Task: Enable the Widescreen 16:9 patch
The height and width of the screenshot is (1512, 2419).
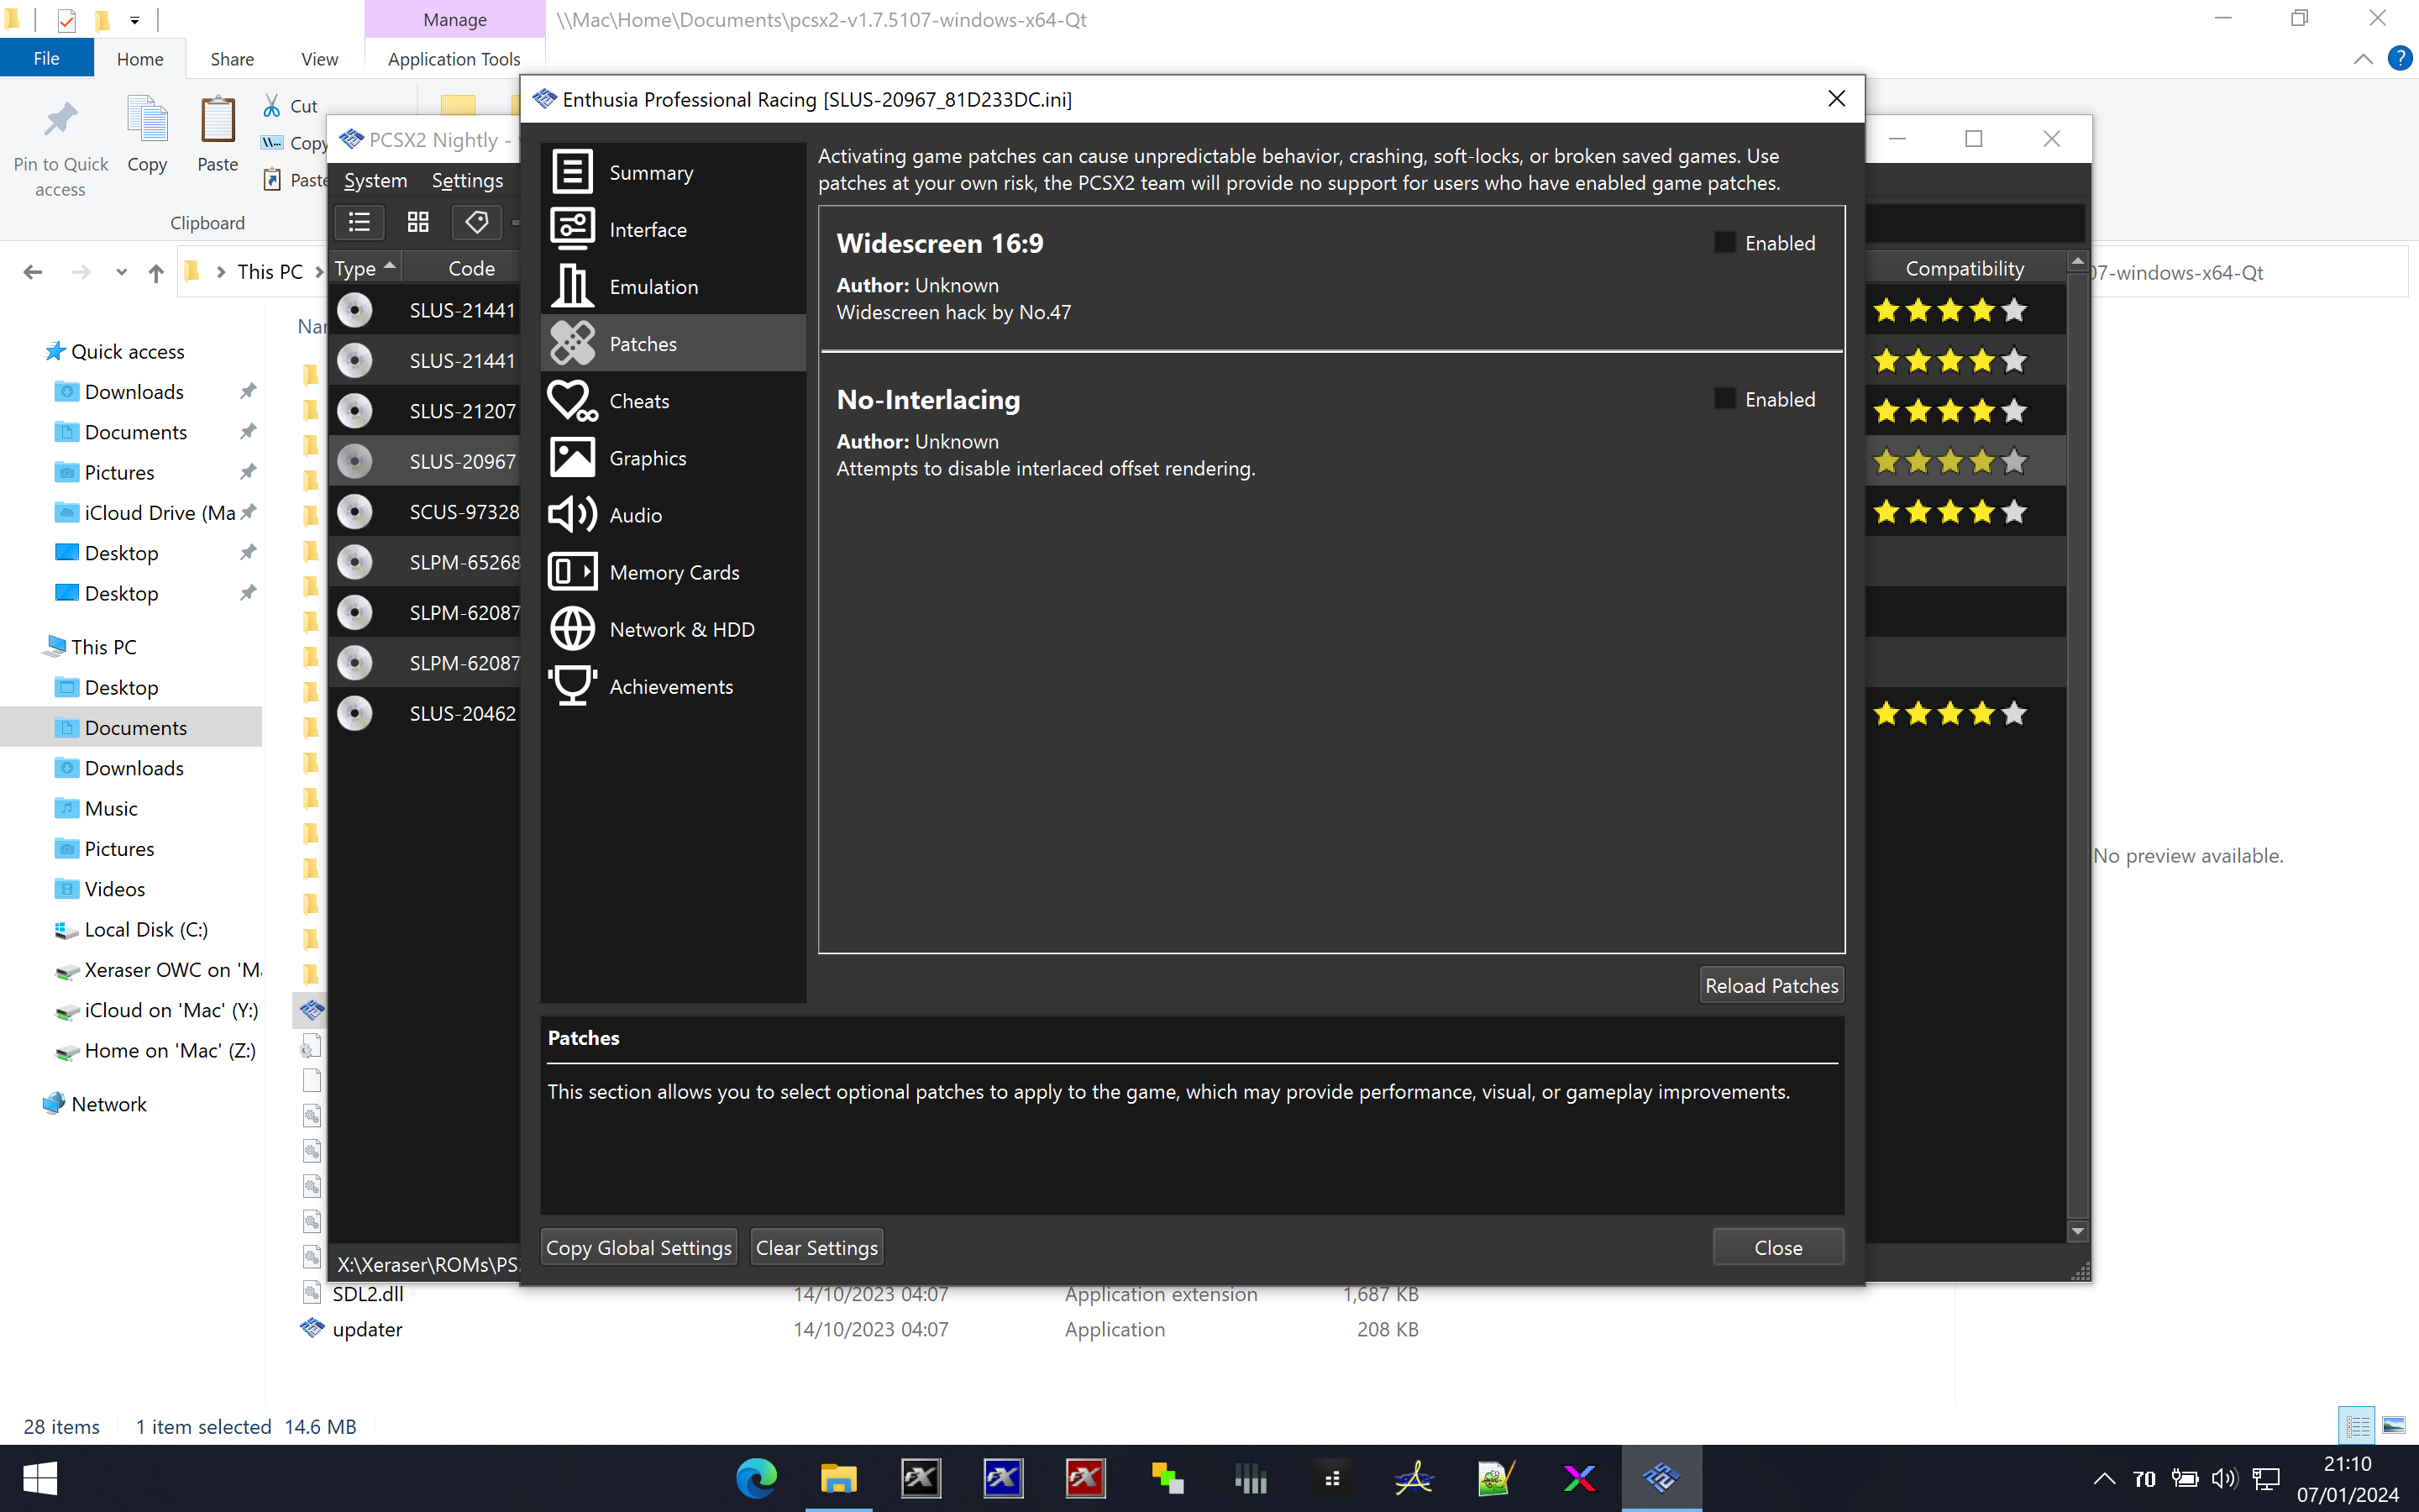Action: (1724, 242)
